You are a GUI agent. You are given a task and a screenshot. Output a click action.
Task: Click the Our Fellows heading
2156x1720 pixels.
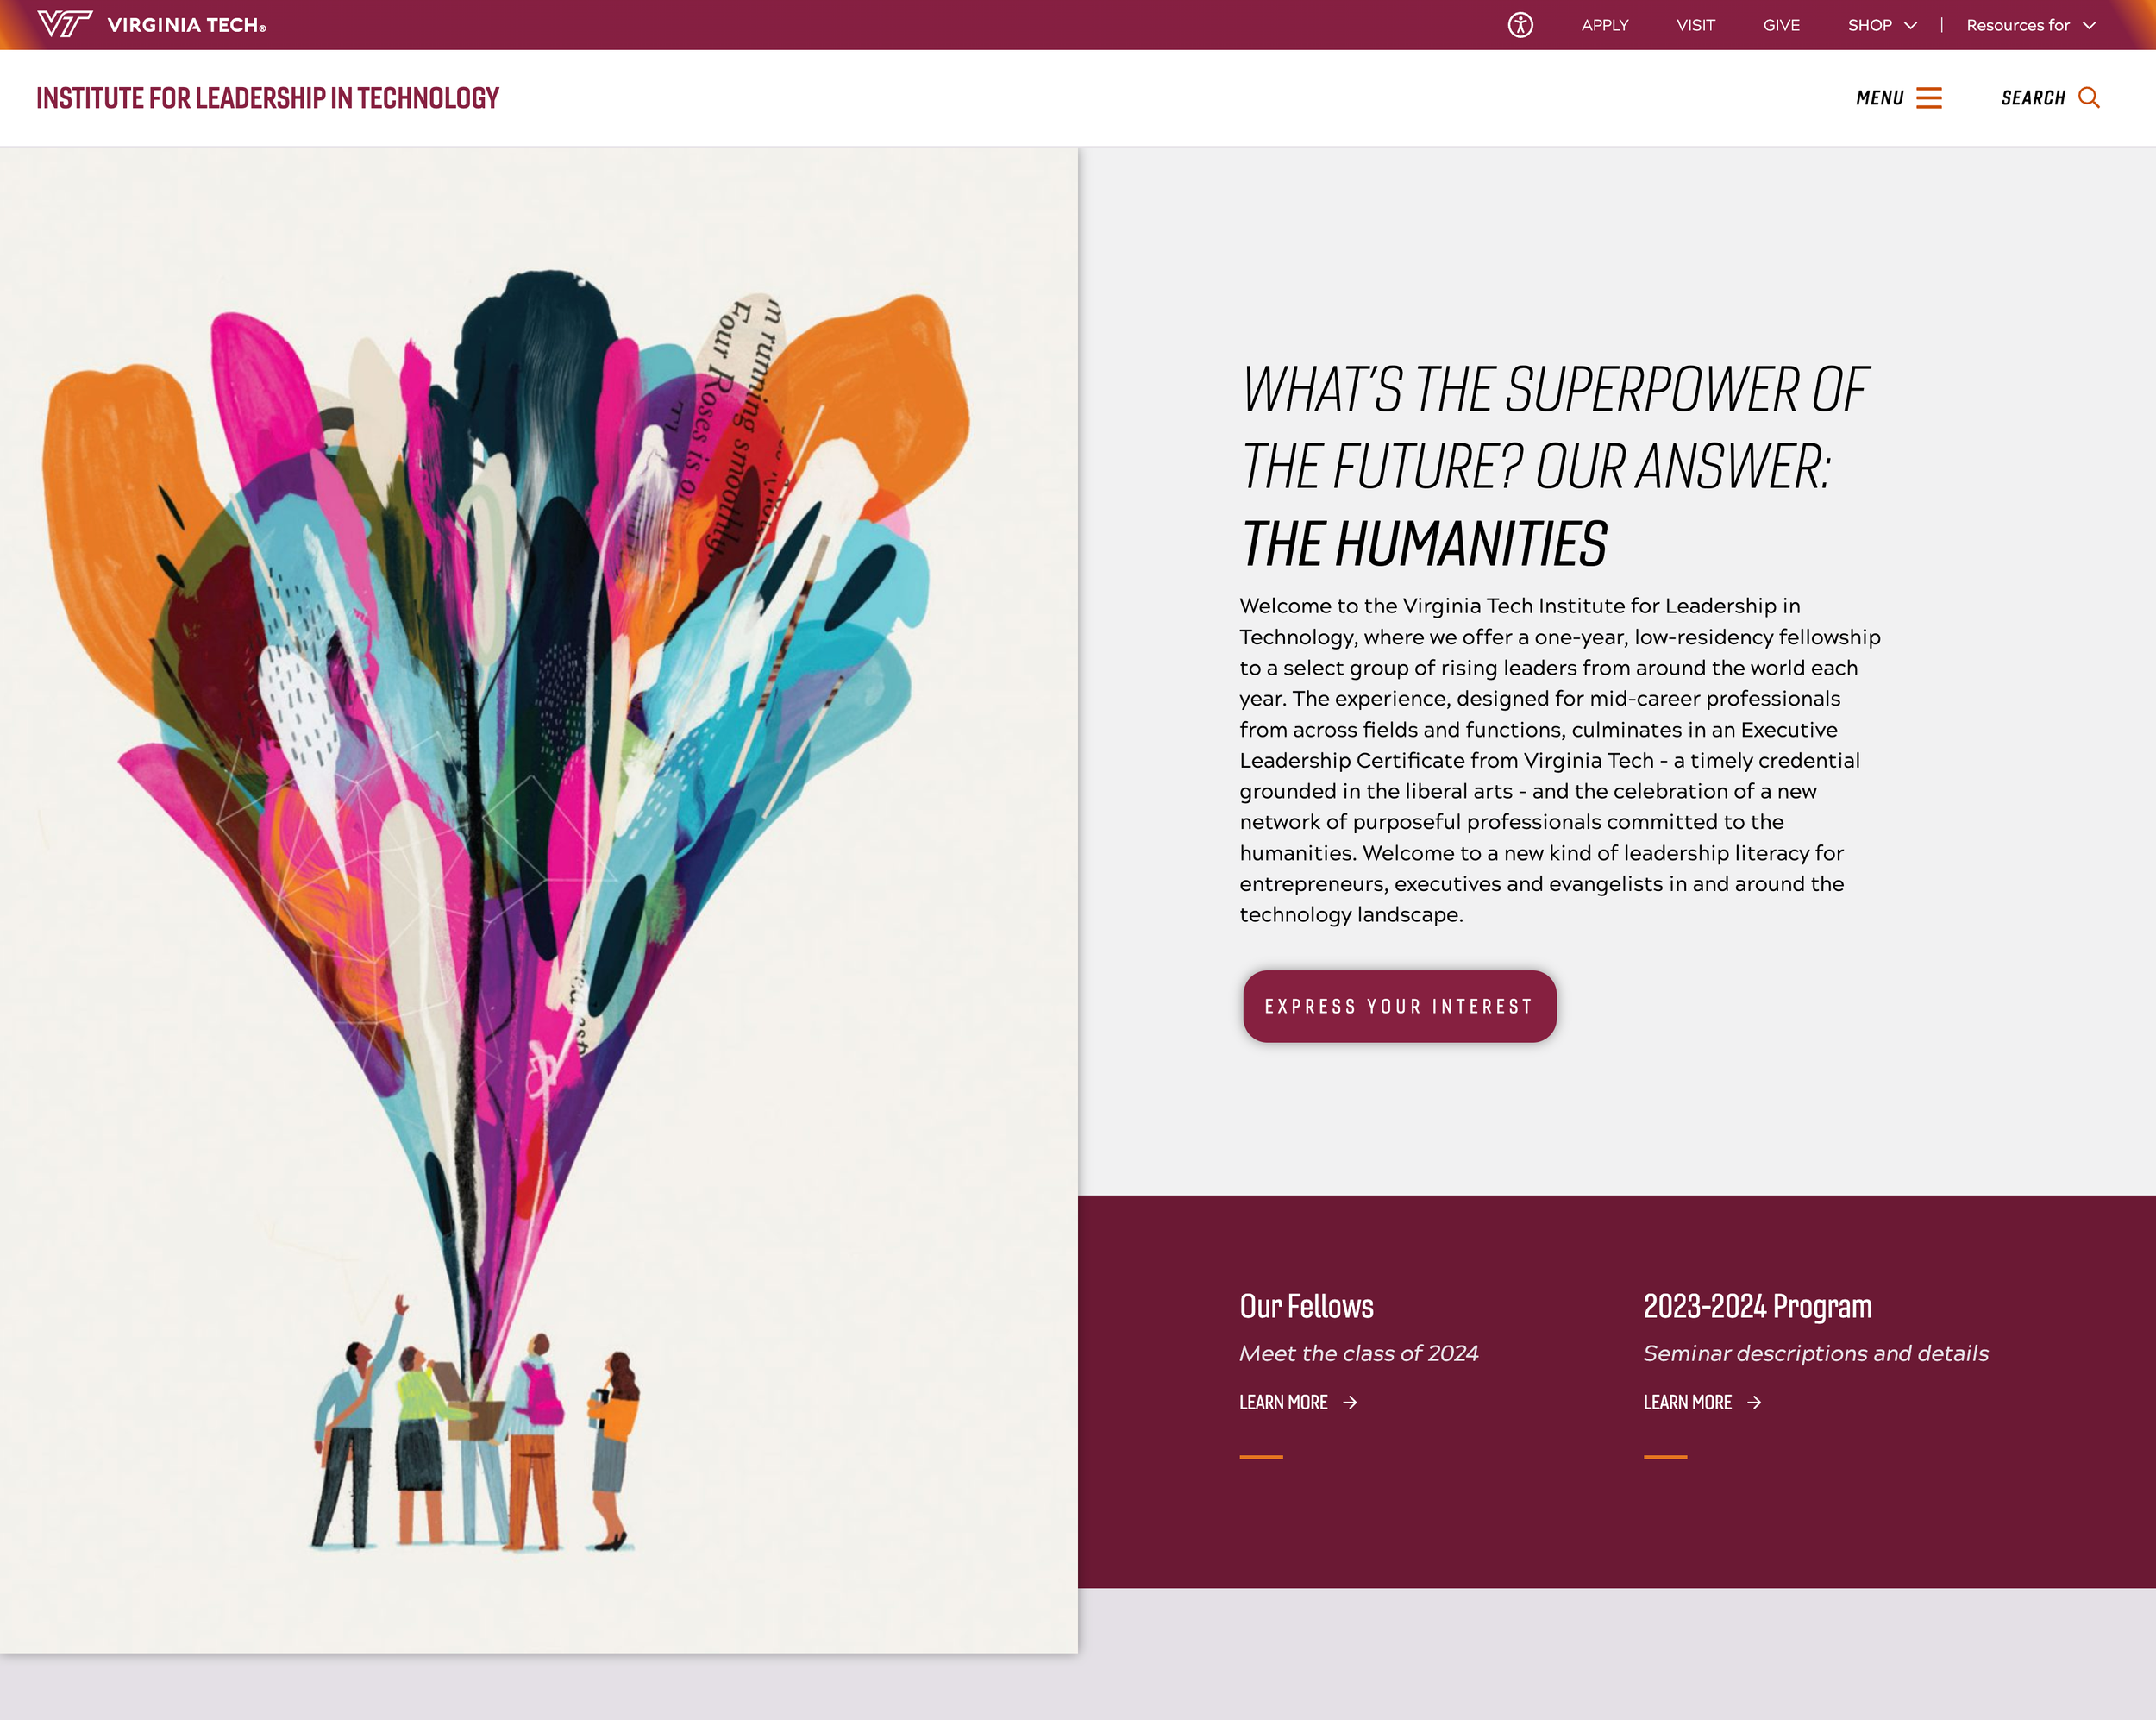1306,1306
